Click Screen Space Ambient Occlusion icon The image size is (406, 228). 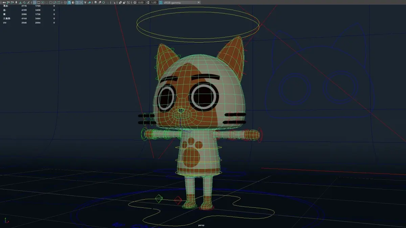click(95, 2)
